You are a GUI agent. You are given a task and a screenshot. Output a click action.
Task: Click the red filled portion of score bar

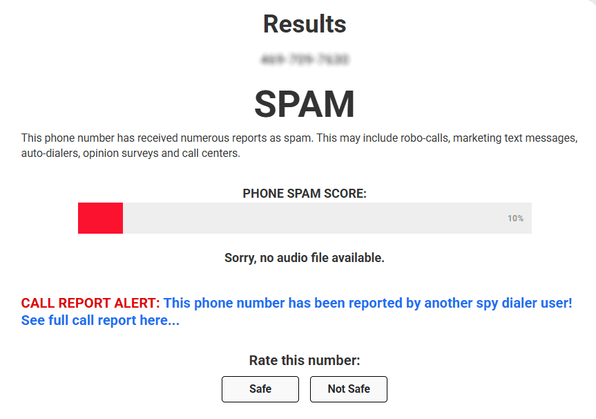point(100,218)
